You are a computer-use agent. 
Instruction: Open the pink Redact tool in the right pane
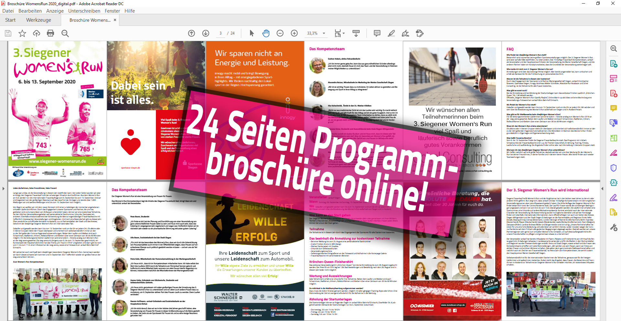pyautogui.click(x=614, y=153)
